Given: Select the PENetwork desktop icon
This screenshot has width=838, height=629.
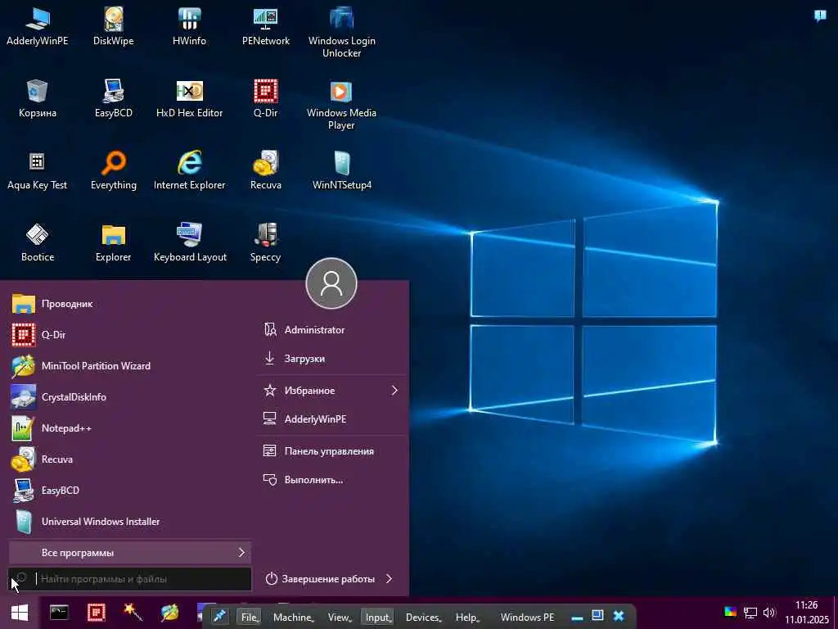Looking at the screenshot, I should (266, 27).
